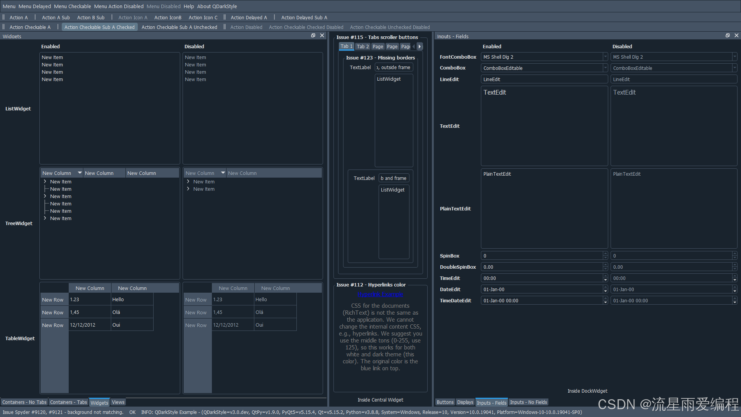The width and height of the screenshot is (741, 417).
Task: Open the enabled ComboBoxEditable dropdown arrow
Action: click(x=605, y=68)
